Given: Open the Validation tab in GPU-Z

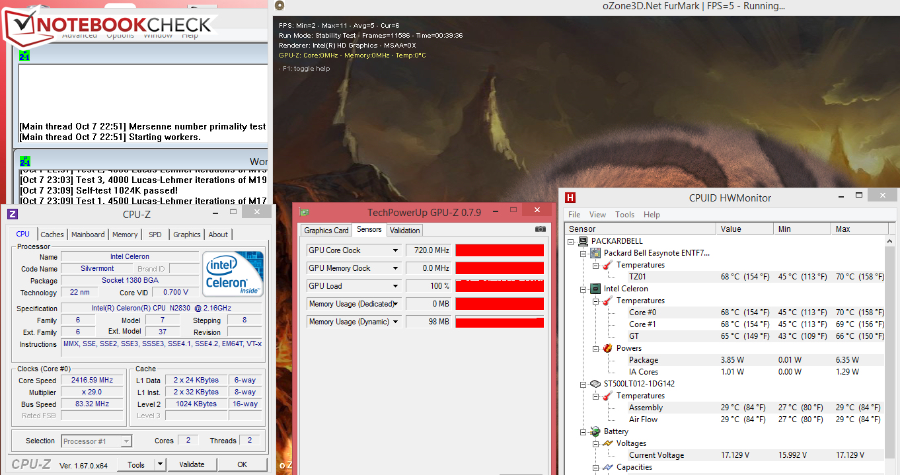Looking at the screenshot, I should click(404, 231).
